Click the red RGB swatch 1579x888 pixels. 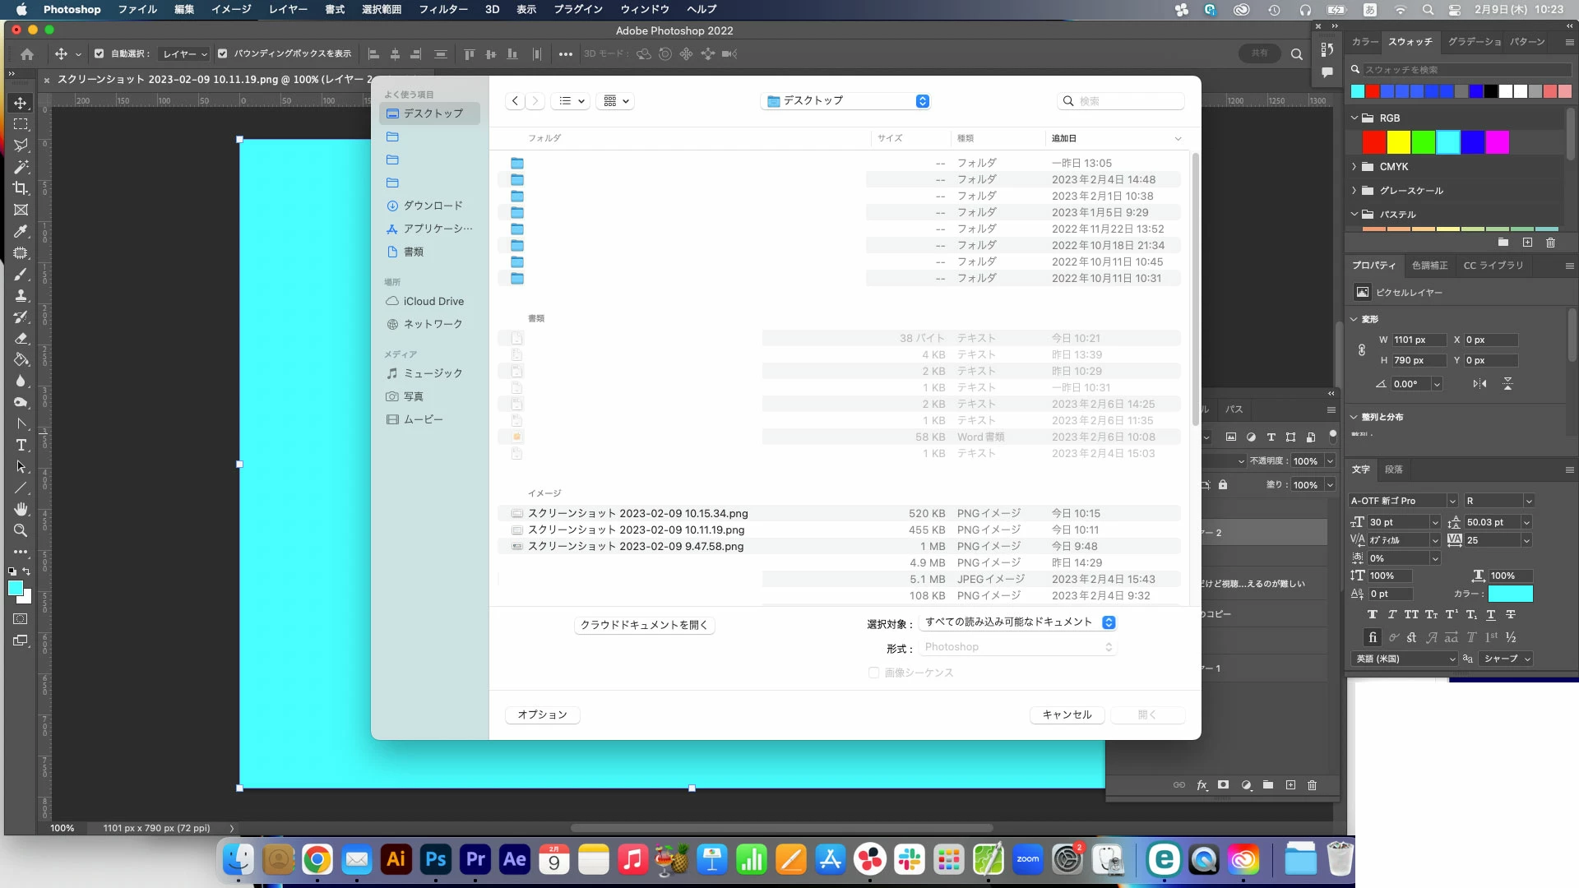click(x=1373, y=142)
